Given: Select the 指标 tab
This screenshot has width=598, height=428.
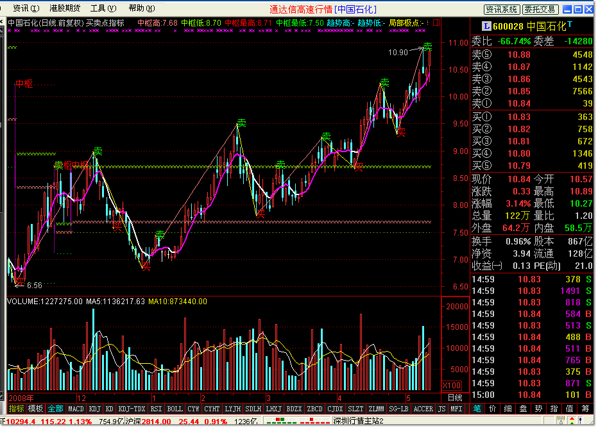Looking at the screenshot, I should tap(17, 409).
